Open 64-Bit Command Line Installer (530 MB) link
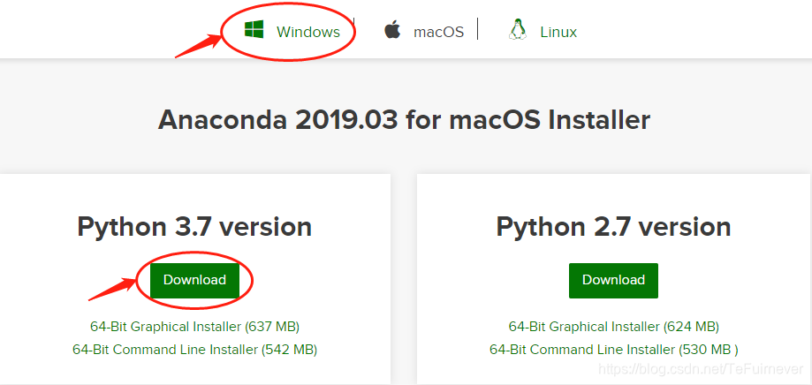Image resolution: width=812 pixels, height=385 pixels. coord(614,350)
